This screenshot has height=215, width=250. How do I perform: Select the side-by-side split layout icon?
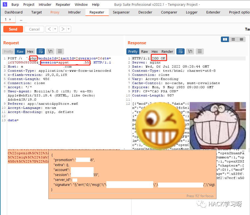point(225,39)
